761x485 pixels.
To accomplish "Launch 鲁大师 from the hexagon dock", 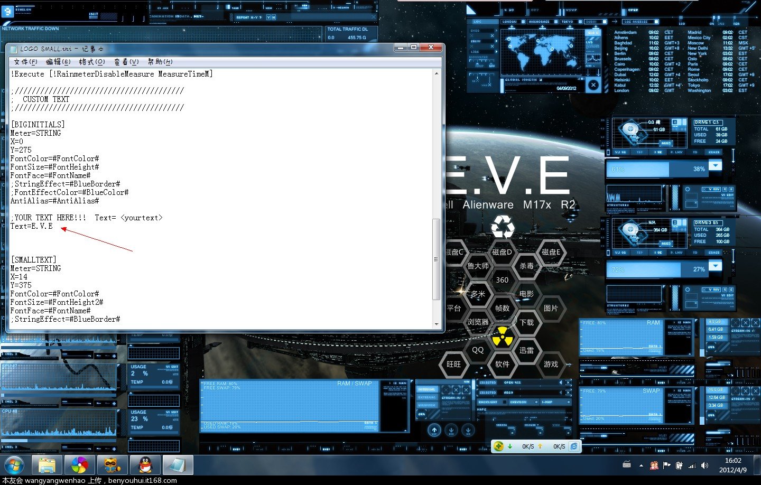I will pyautogui.click(x=478, y=266).
